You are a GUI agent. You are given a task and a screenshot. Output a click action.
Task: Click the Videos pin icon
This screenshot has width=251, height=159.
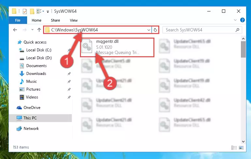(69, 97)
